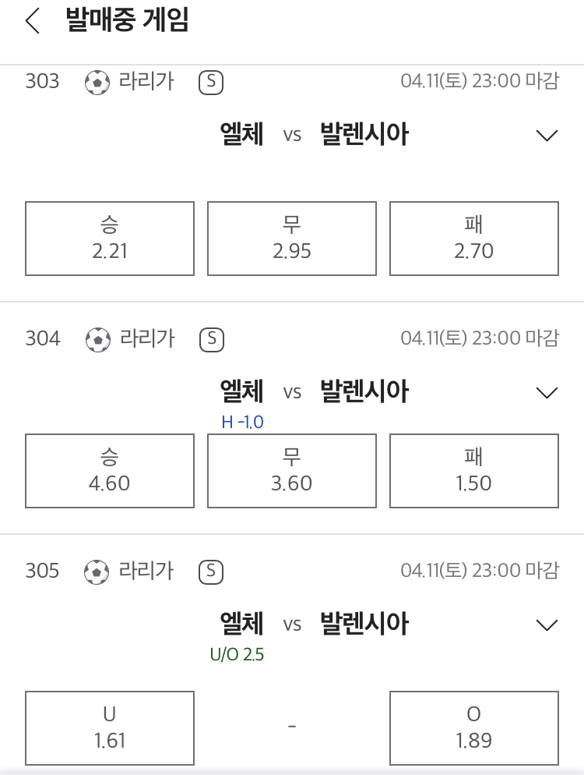Tap the back arrow beside 발매중 게임
584x775 pixels.
tap(33, 22)
